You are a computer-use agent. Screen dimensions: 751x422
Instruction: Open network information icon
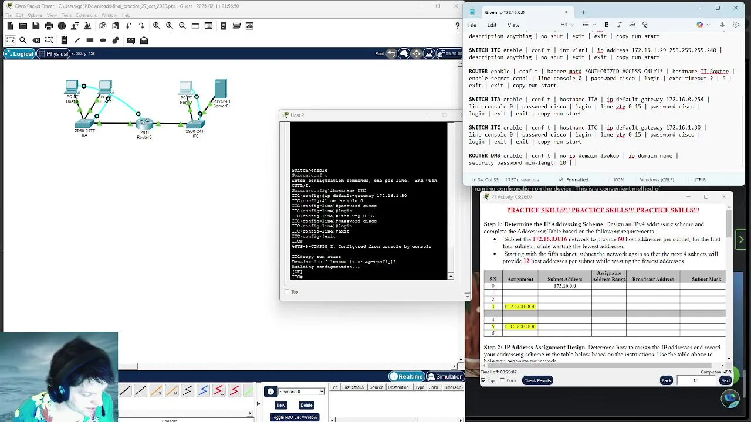click(62, 26)
